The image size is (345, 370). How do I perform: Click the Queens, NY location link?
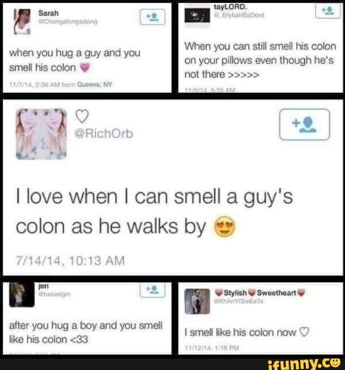(x=95, y=85)
